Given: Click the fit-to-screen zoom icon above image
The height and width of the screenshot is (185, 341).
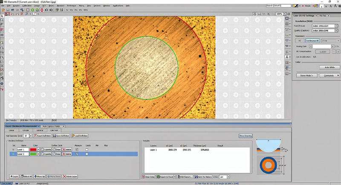Looking at the screenshot, I should click(x=254, y=14).
